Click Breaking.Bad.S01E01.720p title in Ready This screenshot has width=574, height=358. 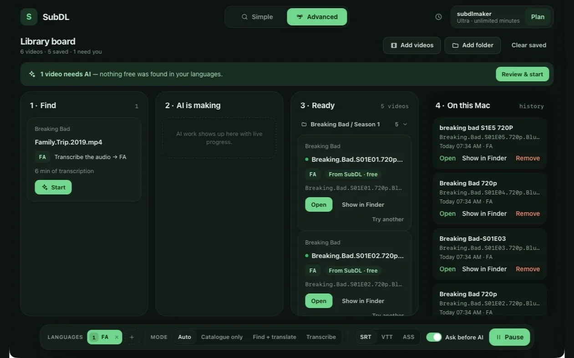[x=357, y=159]
